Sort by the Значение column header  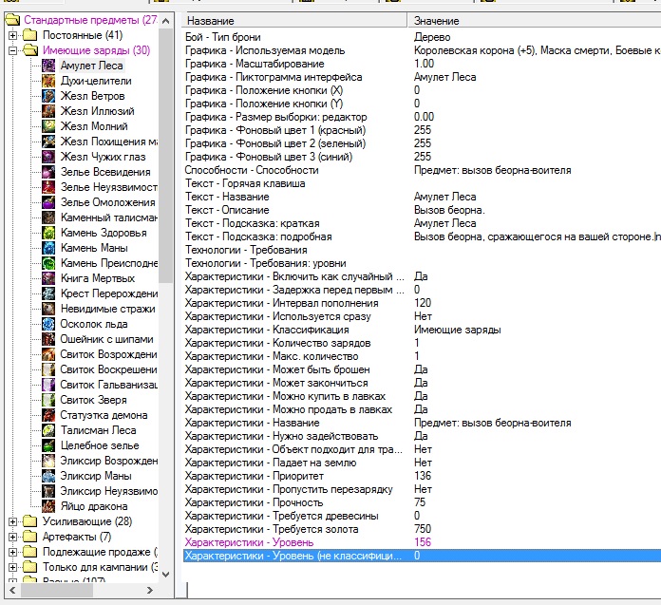[535, 21]
